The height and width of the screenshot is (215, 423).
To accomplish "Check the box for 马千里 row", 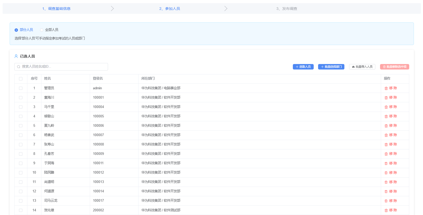I will pyautogui.click(x=21, y=107).
